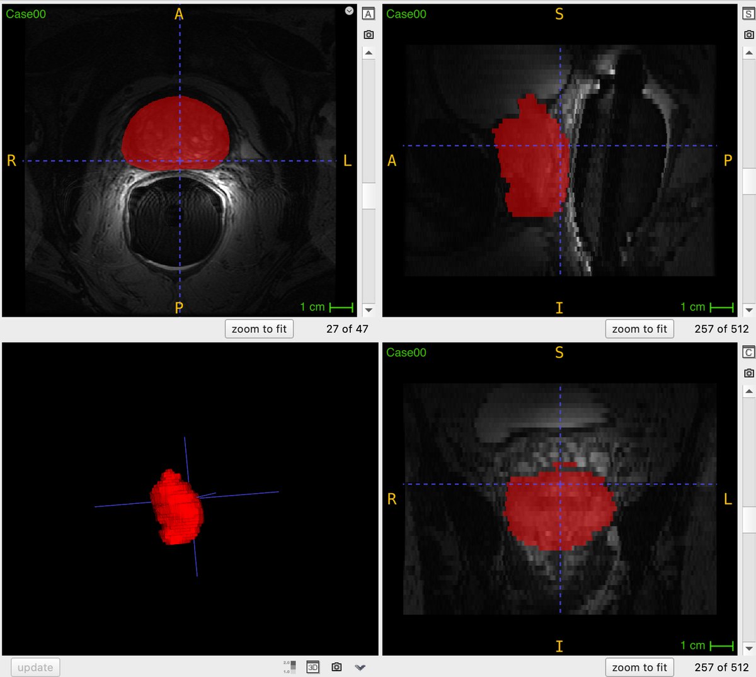Image resolution: width=756 pixels, height=677 pixels.
Task: Click the coronal view slice slider handle
Action: [x=748, y=520]
